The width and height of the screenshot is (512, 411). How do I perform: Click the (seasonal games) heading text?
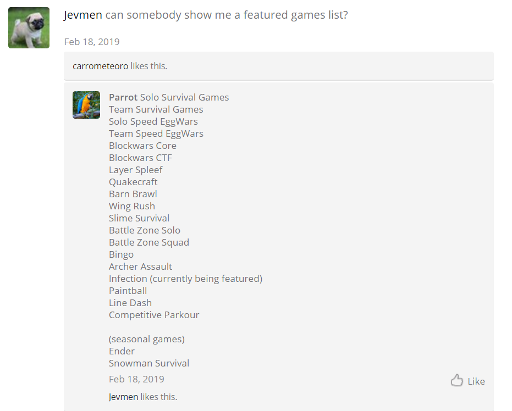tap(147, 339)
